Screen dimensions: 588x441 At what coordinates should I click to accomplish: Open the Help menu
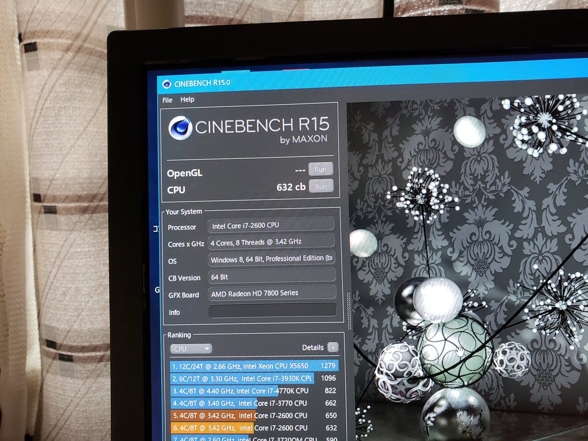[x=187, y=99]
